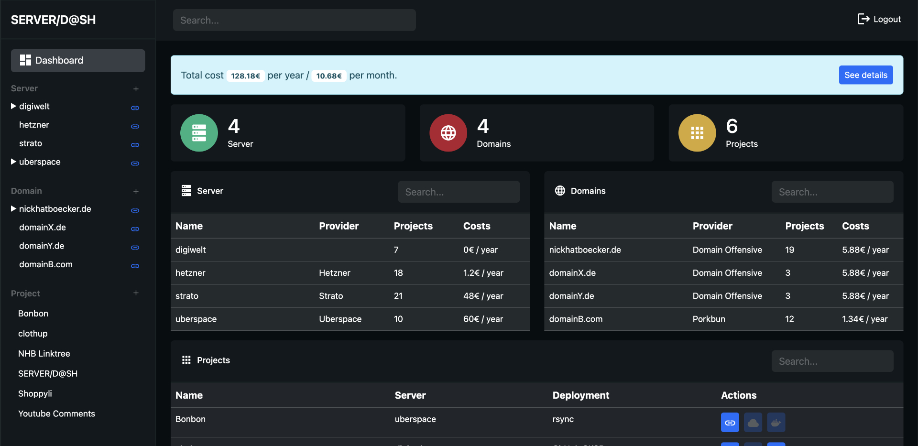Open link icon beside domainB.com in sidebar
The image size is (918, 446).
point(135,266)
